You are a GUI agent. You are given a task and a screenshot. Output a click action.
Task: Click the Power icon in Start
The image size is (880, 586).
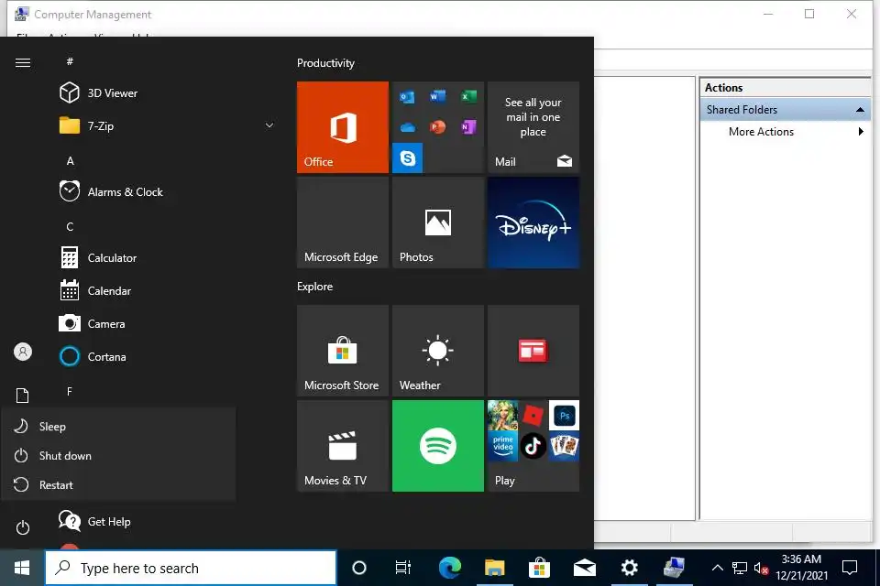[x=23, y=527]
